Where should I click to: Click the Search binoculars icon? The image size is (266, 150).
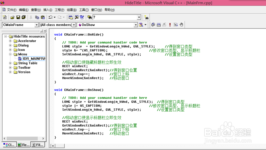pos(146,17)
